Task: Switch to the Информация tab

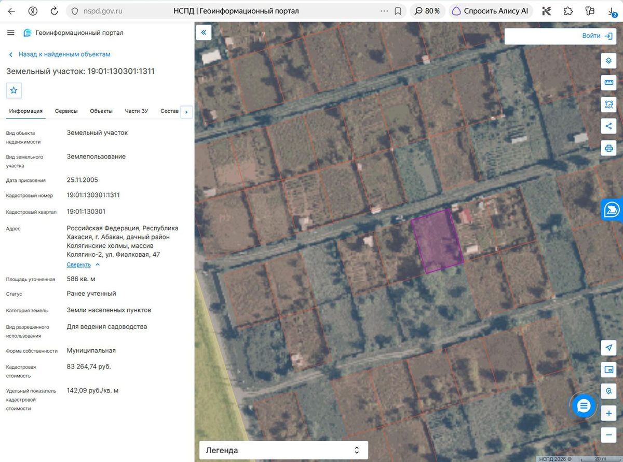Action: 26,111
